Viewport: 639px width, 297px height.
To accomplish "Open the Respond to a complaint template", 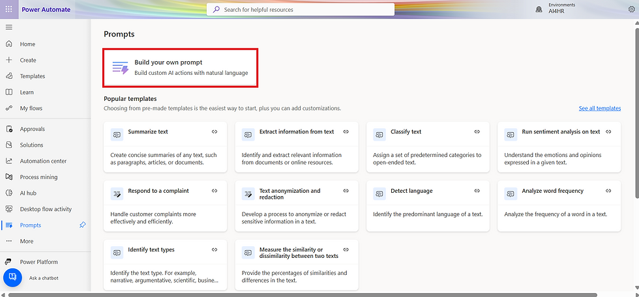I will 166,206.
